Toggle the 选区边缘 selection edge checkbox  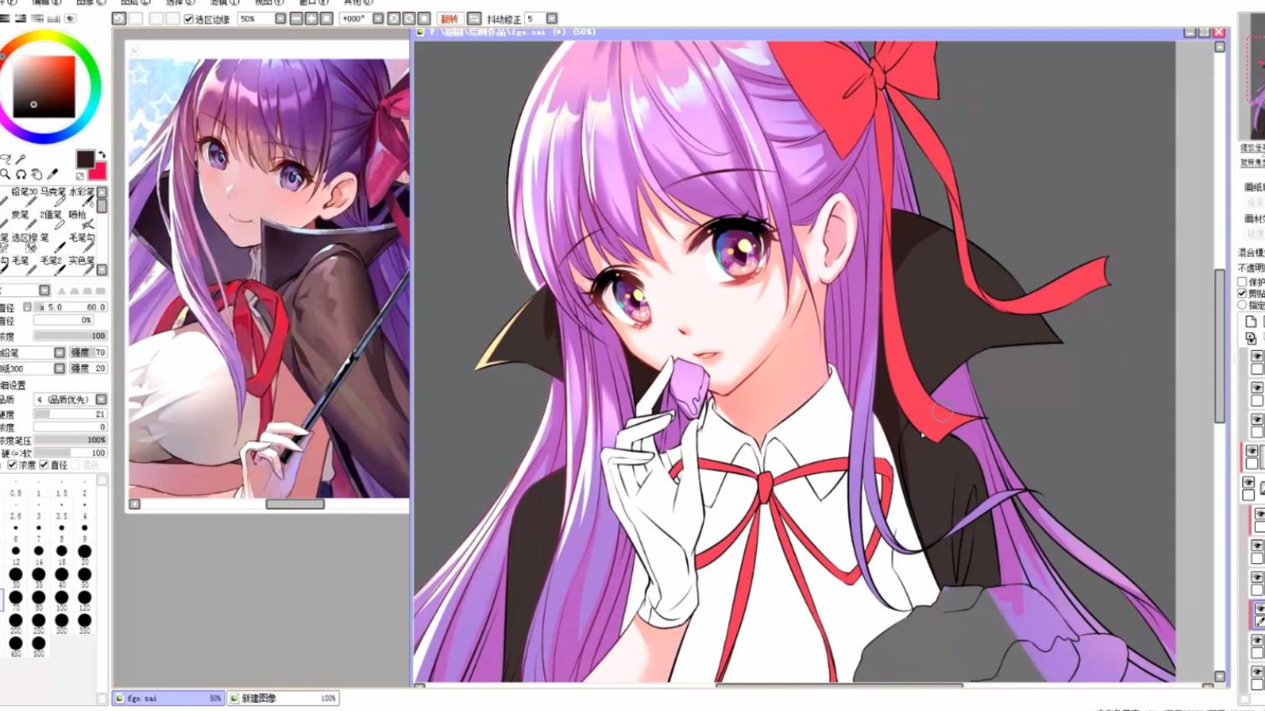tap(188, 19)
